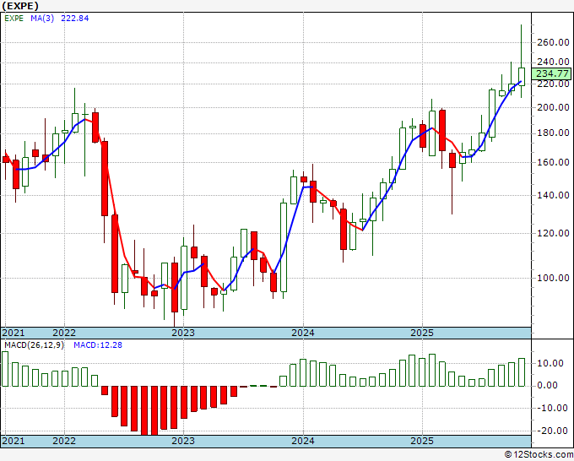Click 2025 on the price chart timeline
The height and width of the screenshot is (461, 574).
pyautogui.click(x=422, y=333)
